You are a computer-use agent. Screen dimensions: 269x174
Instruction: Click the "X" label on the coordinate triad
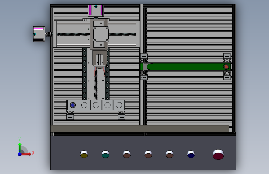click(33, 153)
